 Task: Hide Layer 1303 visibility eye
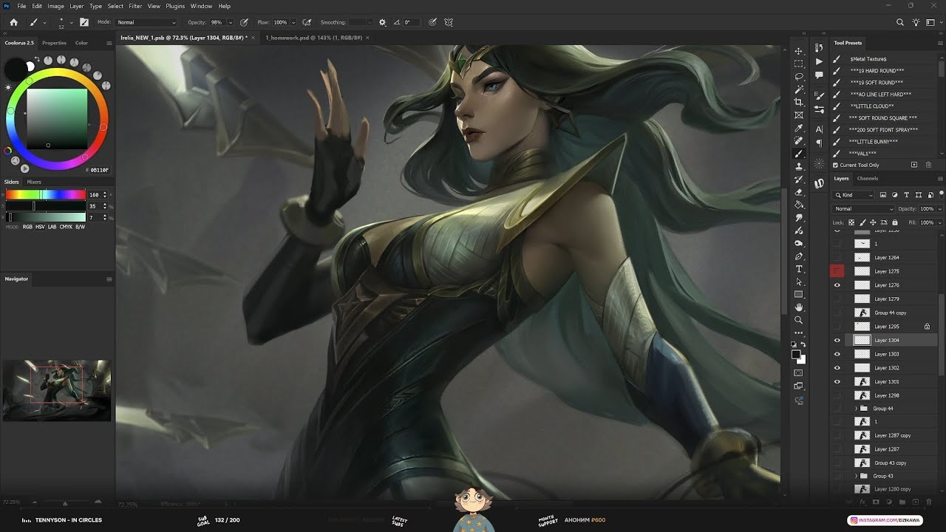coord(837,354)
